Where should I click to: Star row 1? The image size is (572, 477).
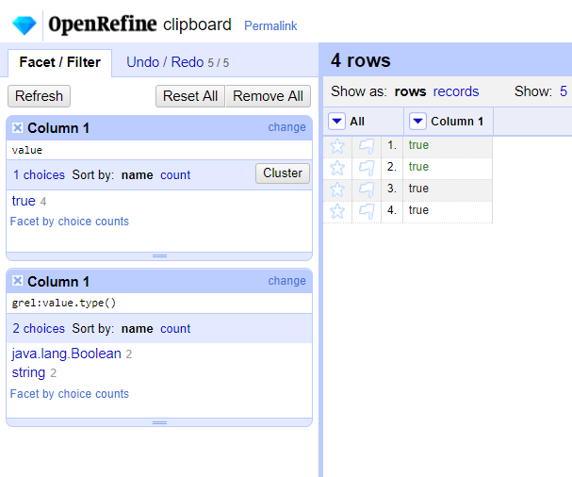coord(337,146)
